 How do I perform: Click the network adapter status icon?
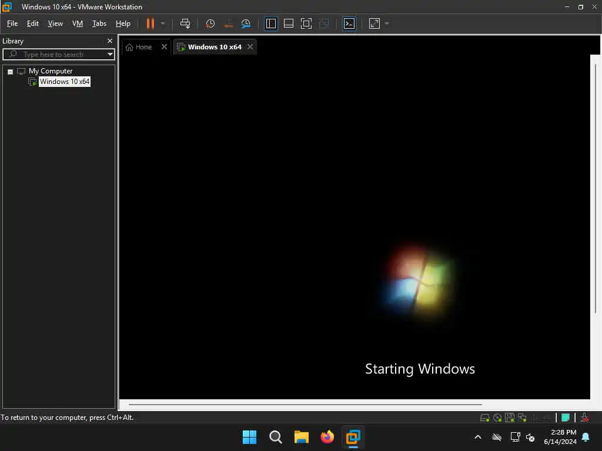click(x=522, y=418)
